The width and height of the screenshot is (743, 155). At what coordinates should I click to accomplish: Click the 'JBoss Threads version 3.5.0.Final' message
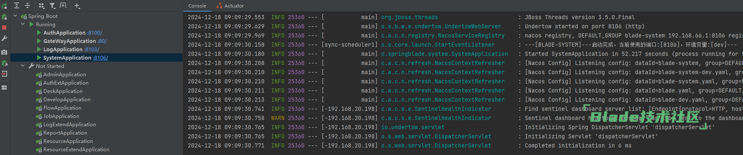580,17
